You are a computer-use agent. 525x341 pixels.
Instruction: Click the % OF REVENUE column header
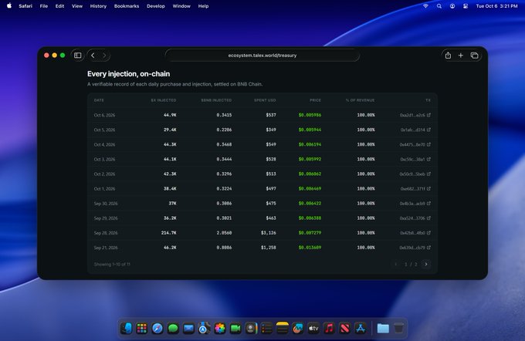(360, 100)
